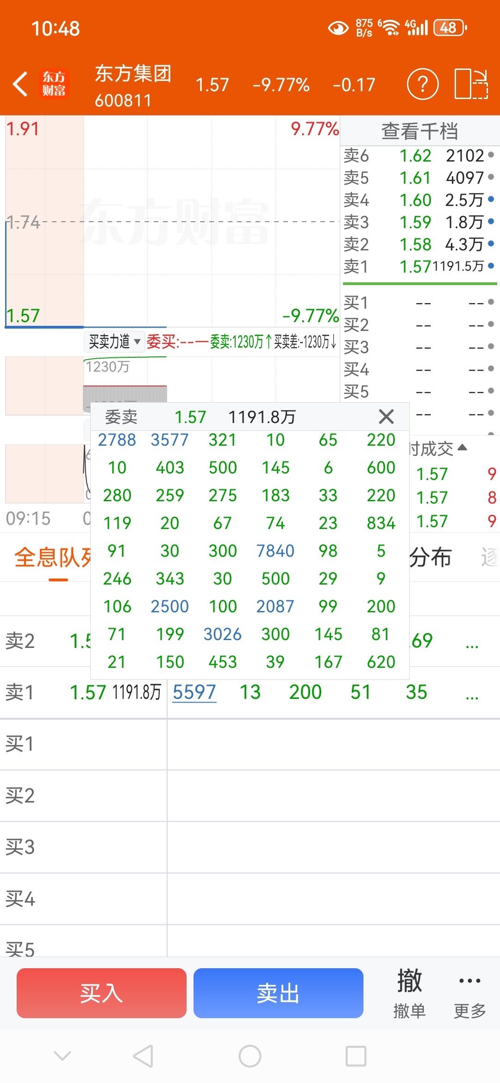The width and height of the screenshot is (500, 1083).
Task: Select the 卖5 price 1.61
Action: click(415, 178)
